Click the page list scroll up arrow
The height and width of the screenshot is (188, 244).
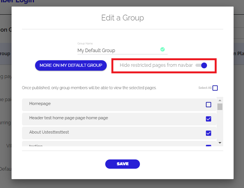point(220,100)
